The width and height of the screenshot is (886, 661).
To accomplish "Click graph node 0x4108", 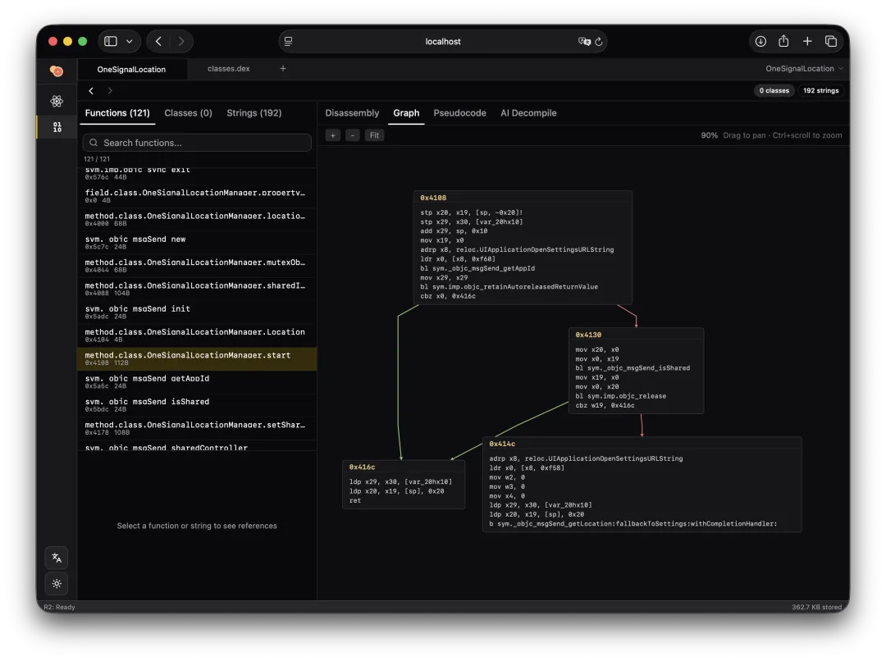I will [x=523, y=248].
